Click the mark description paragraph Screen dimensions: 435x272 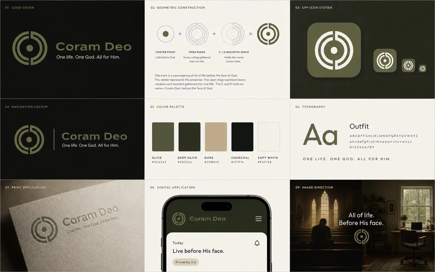[x=200, y=82]
